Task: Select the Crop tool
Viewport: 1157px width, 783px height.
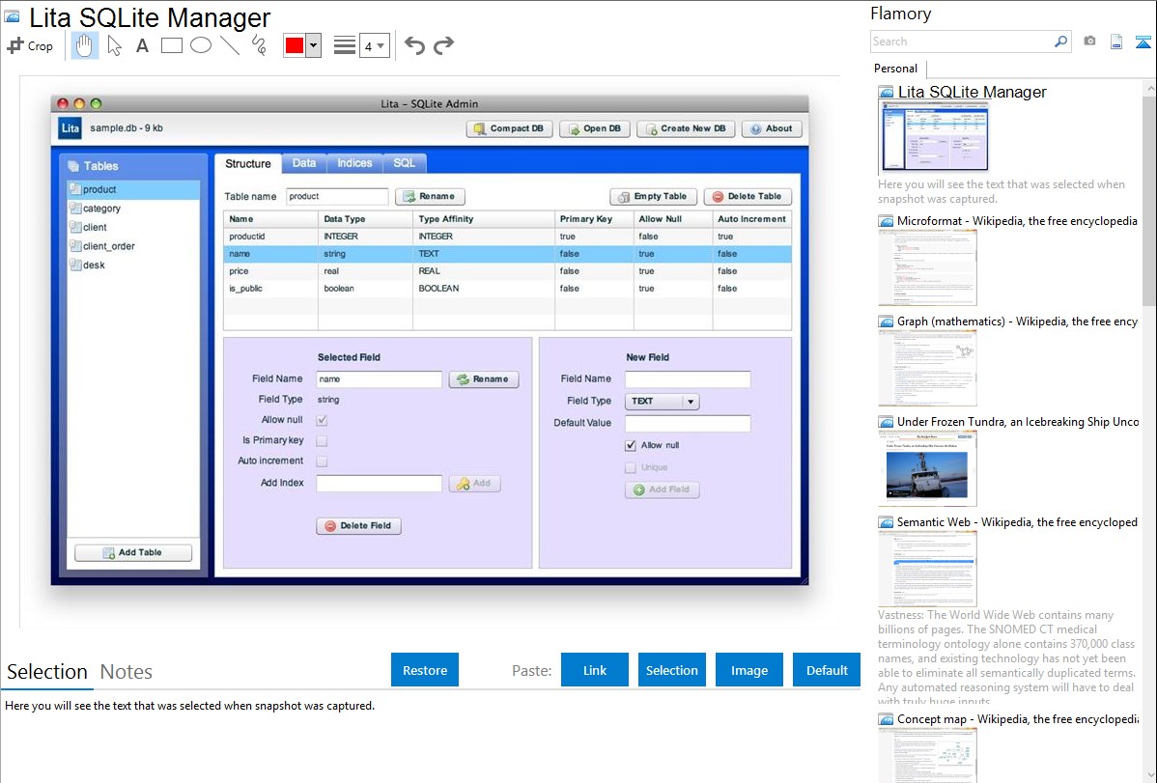Action: click(x=30, y=45)
